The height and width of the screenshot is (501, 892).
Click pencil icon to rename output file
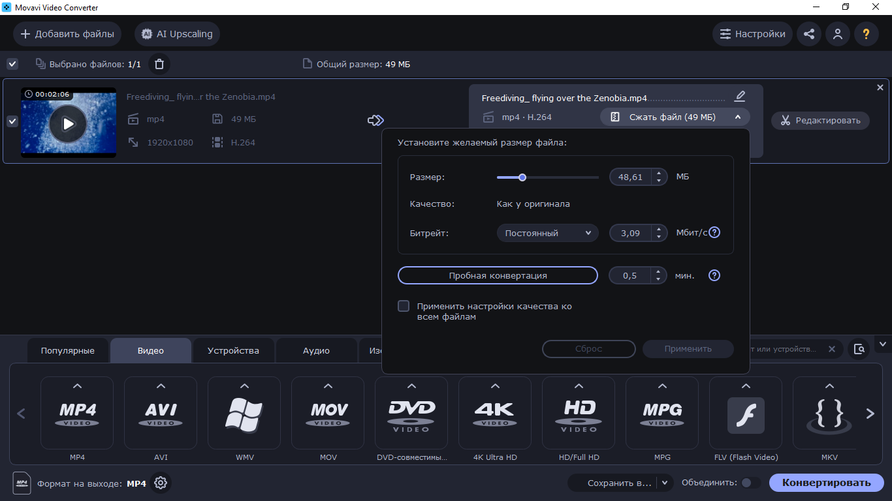(740, 97)
